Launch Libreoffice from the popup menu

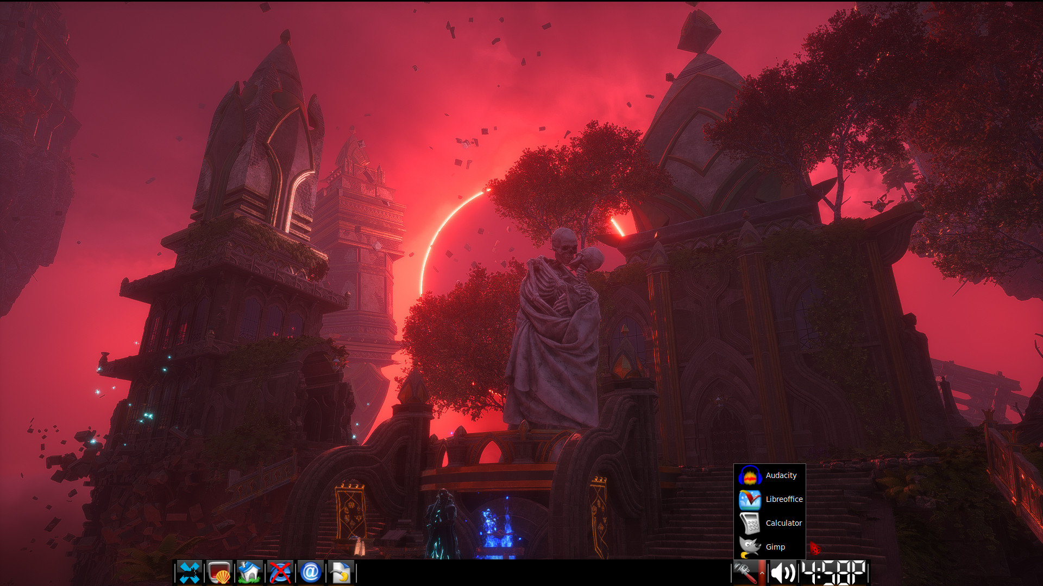point(769,499)
